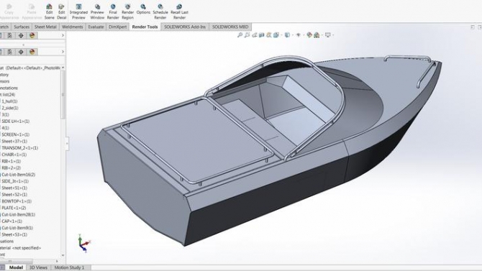Switch to the Sheet Metal tab
This screenshot has width=482, height=271.
click(45, 27)
